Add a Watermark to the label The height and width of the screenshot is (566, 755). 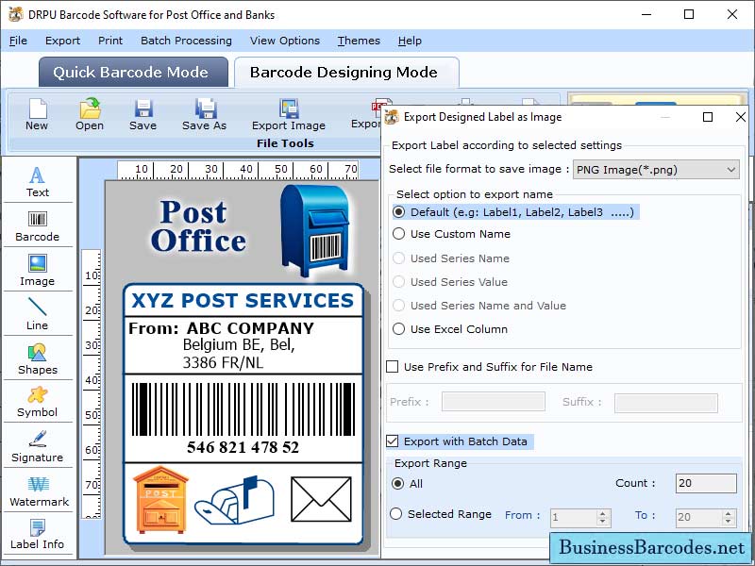coord(38,489)
